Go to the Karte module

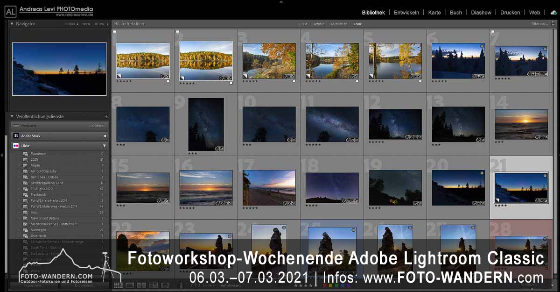[x=434, y=13]
